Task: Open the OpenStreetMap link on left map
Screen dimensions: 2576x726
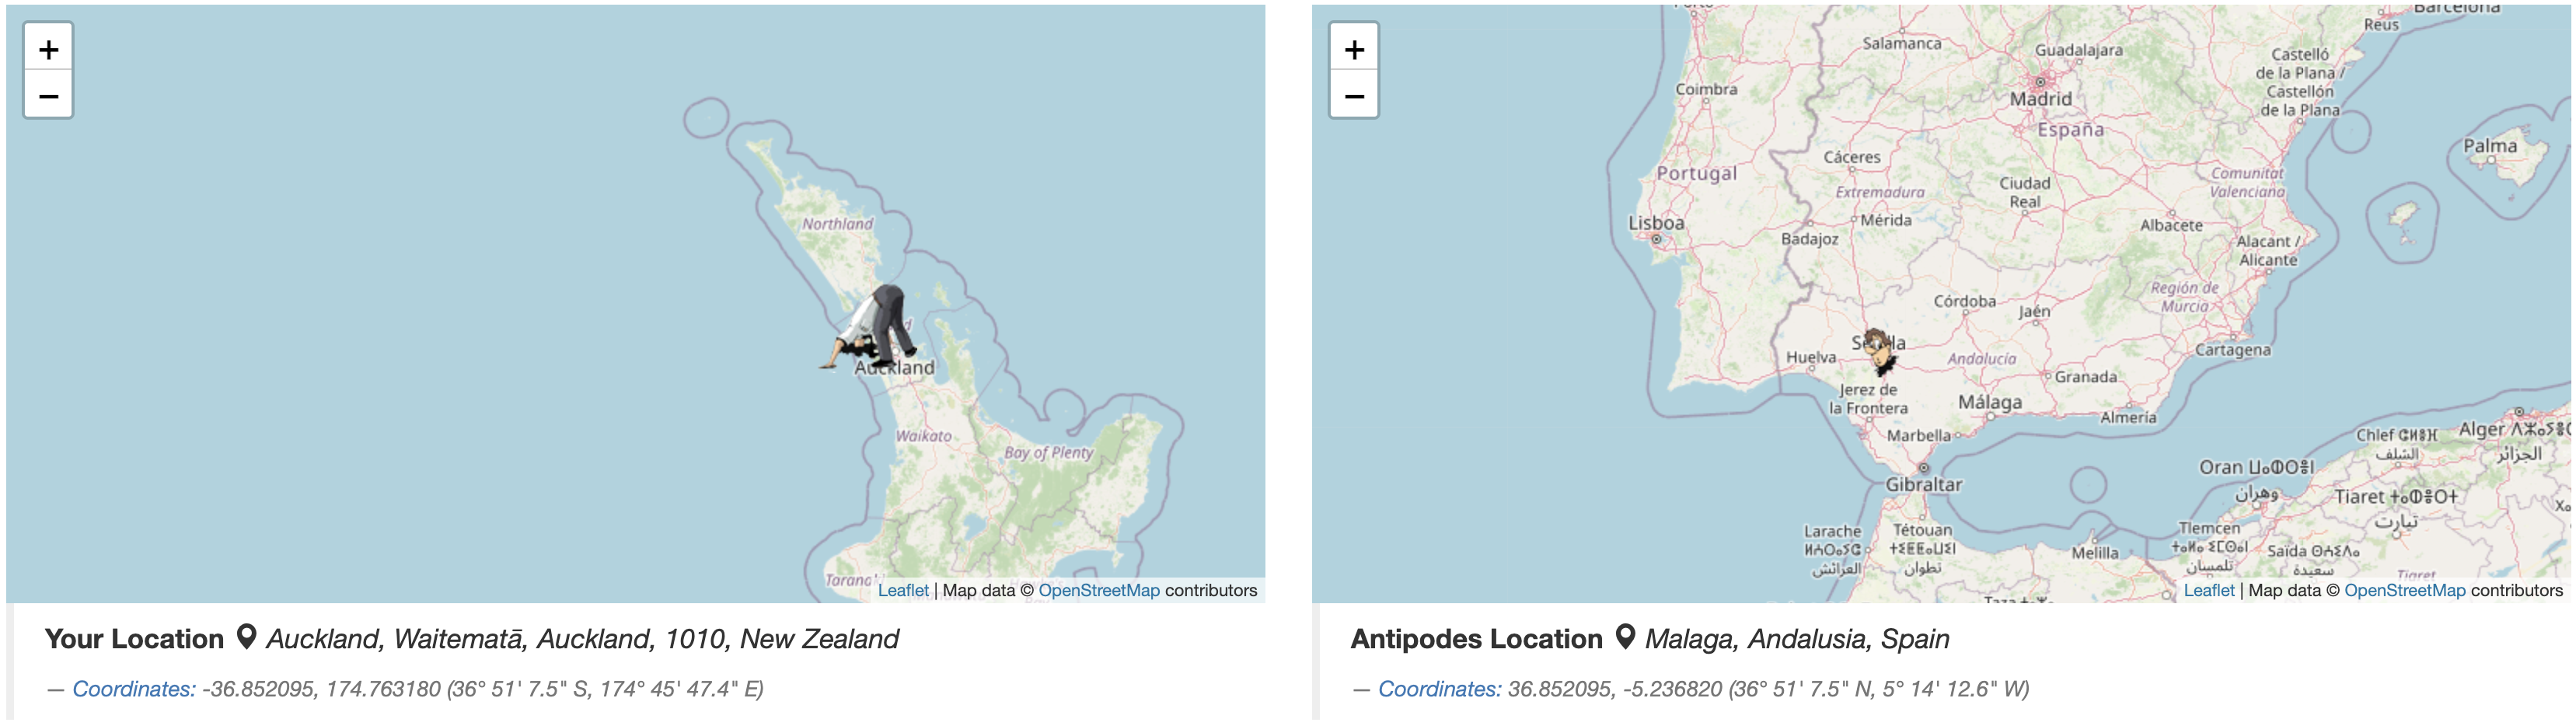Action: click(1098, 590)
